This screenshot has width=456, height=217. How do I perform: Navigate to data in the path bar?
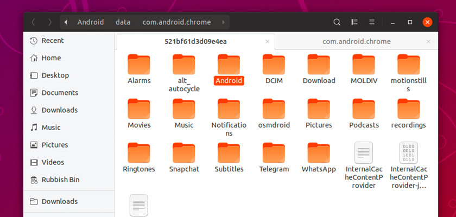tap(123, 22)
